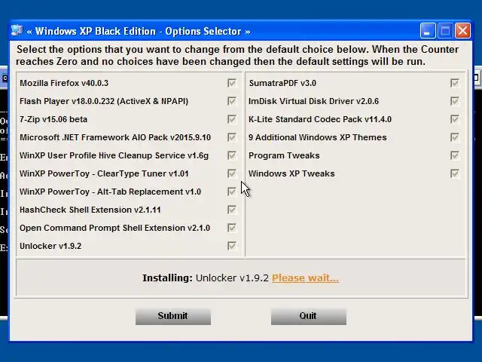482x362 pixels.
Task: Toggle the SumatraPDF v3.0 checkbox
Action: point(455,83)
